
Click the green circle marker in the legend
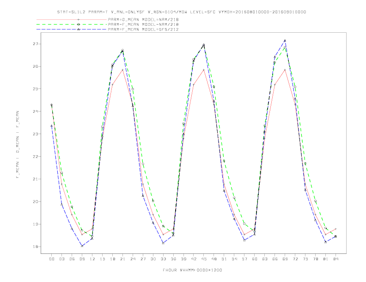(x=79, y=24)
